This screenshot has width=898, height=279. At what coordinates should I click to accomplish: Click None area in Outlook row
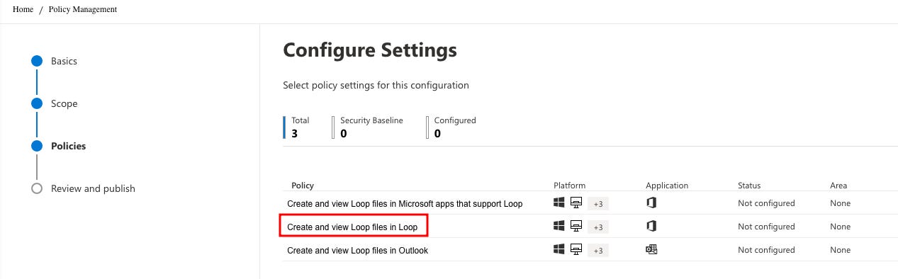pos(841,250)
